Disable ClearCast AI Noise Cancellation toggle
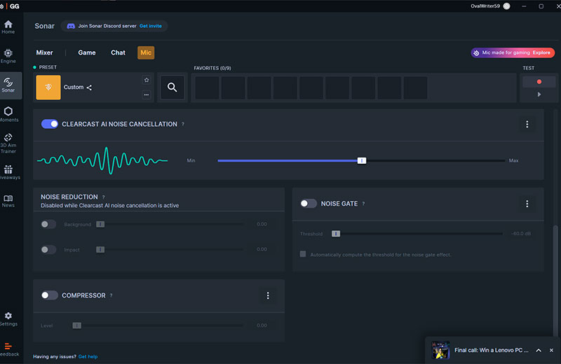 pyautogui.click(x=50, y=124)
